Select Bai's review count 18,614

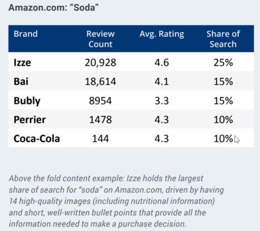(100, 82)
